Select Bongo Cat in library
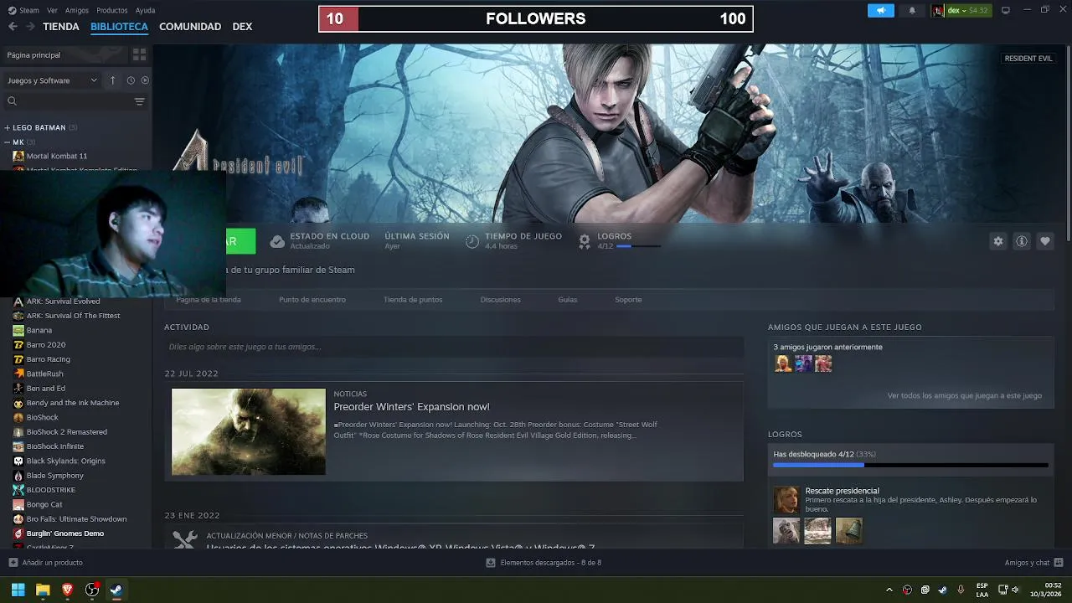The width and height of the screenshot is (1072, 603). (45, 504)
